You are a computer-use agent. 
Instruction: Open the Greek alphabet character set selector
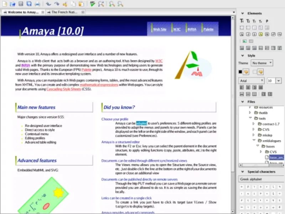click(261, 179)
